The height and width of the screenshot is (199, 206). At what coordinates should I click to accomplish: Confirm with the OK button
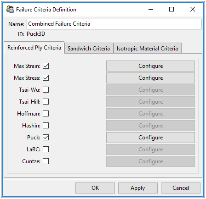(x=95, y=188)
